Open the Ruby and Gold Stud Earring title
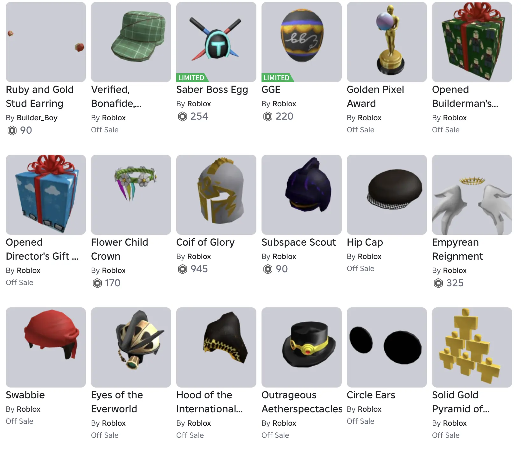The width and height of the screenshot is (523, 455). (40, 96)
